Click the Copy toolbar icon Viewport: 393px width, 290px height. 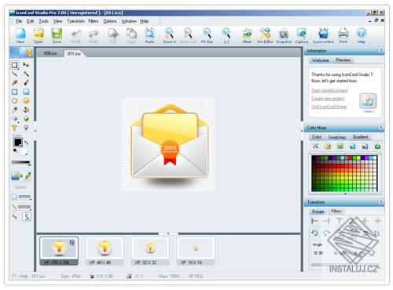(131, 36)
